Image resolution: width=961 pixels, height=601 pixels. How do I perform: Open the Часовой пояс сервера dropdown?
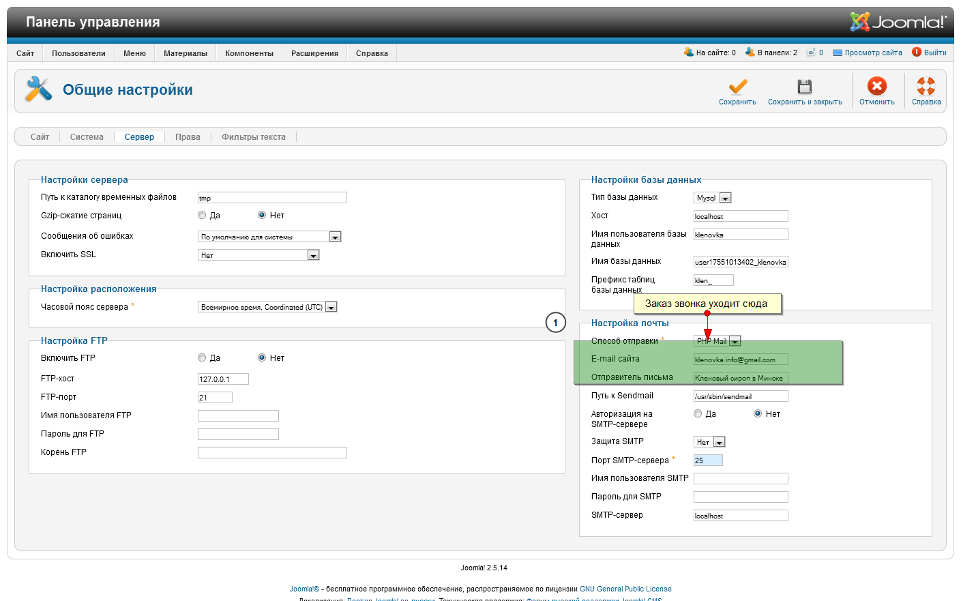click(x=267, y=307)
